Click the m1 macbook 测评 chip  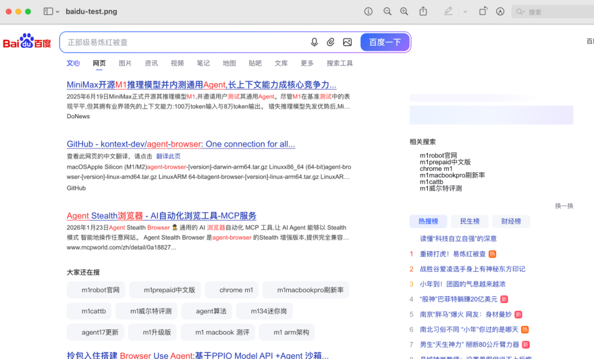(218, 332)
